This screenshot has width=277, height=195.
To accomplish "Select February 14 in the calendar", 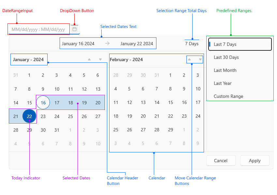I will [157, 102].
